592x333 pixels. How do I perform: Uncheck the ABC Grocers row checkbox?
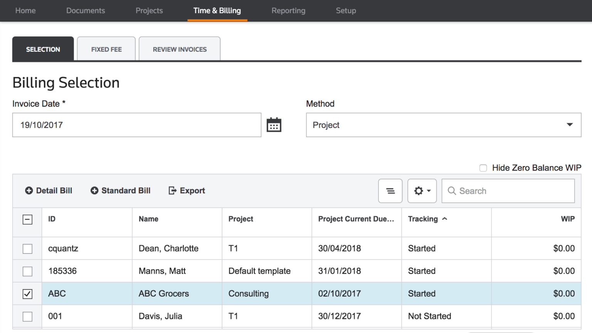pyautogui.click(x=27, y=293)
